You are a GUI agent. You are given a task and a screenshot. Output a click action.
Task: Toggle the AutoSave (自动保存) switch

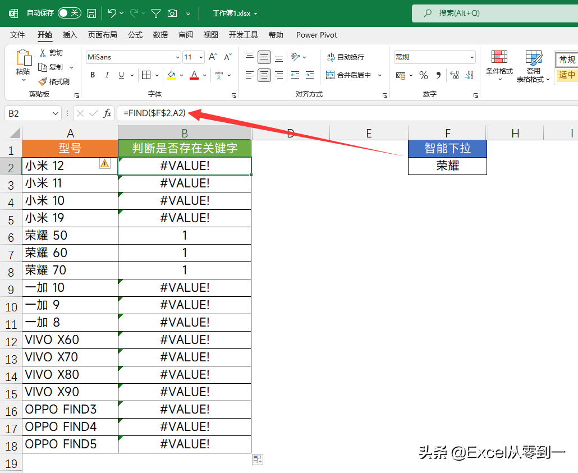(70, 13)
